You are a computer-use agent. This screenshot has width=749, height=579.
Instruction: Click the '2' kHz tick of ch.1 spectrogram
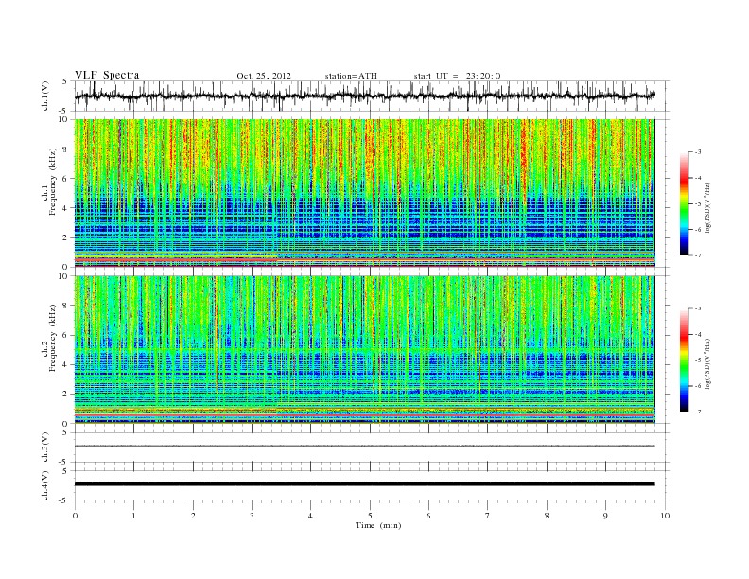[x=65, y=237]
